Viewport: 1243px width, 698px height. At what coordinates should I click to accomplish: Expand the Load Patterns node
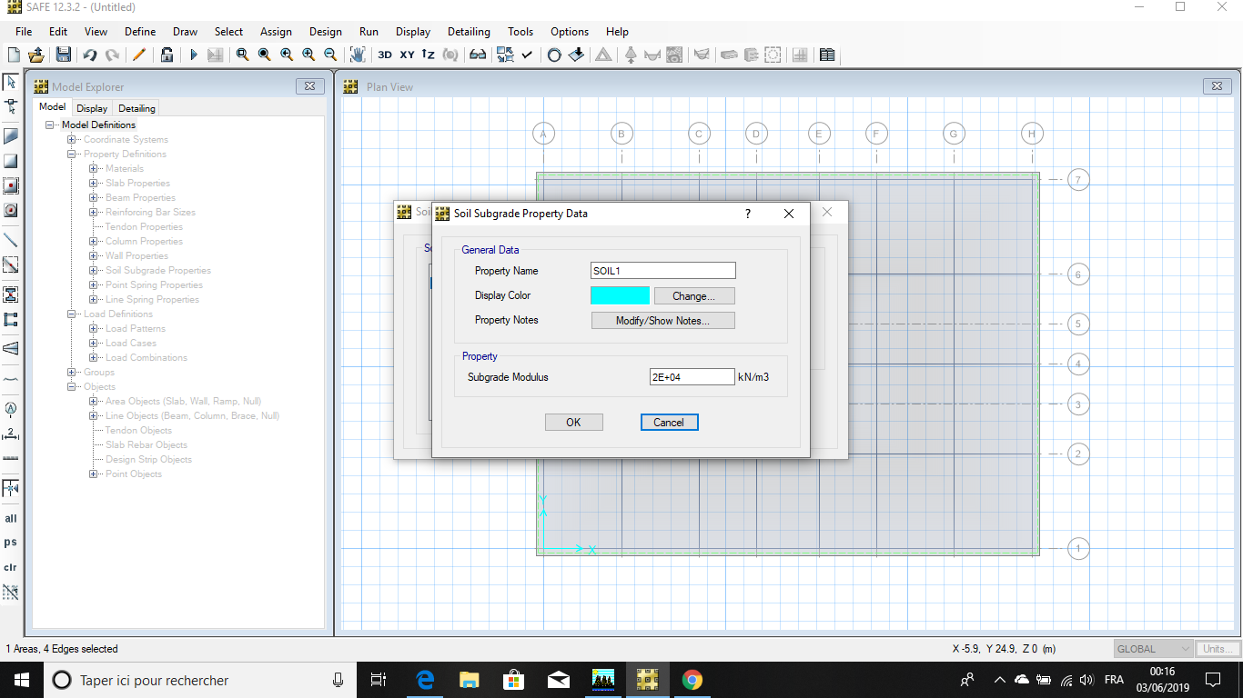pyautogui.click(x=93, y=328)
